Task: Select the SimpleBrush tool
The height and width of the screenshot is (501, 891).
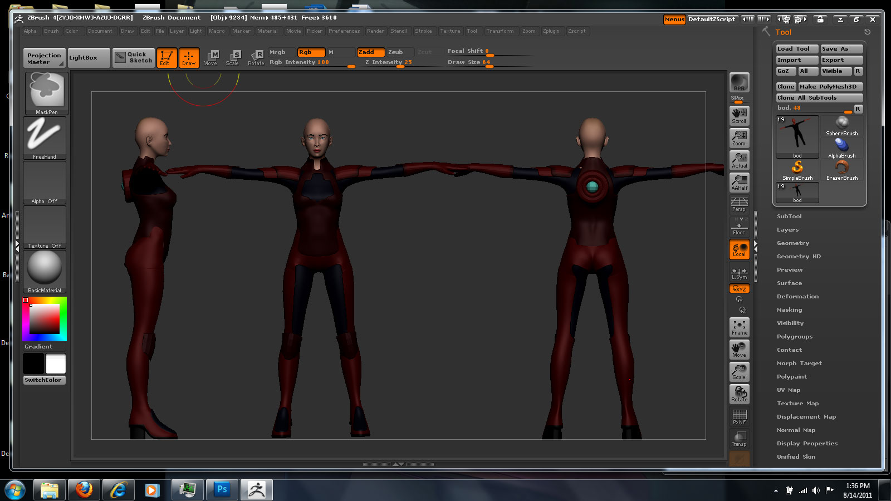Action: pos(797,170)
